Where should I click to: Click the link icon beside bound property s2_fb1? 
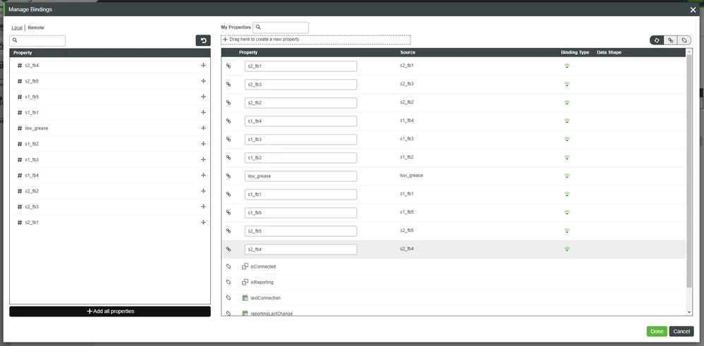(x=228, y=66)
